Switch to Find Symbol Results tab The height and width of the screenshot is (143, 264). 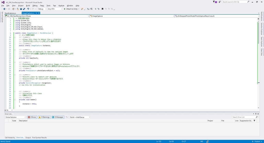coord(39,138)
